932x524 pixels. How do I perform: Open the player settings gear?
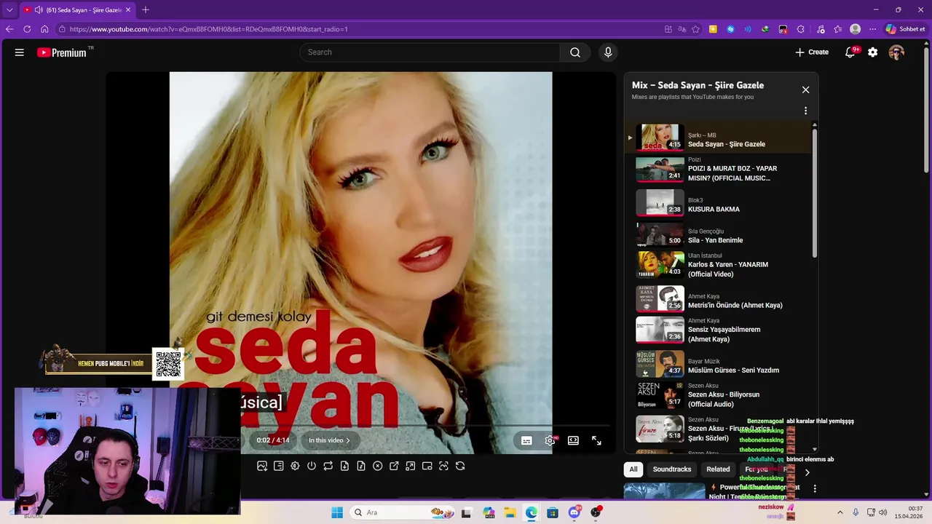[550, 440]
